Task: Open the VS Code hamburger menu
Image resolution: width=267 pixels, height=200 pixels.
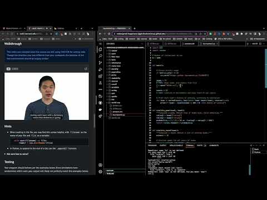Action: pos(100,44)
